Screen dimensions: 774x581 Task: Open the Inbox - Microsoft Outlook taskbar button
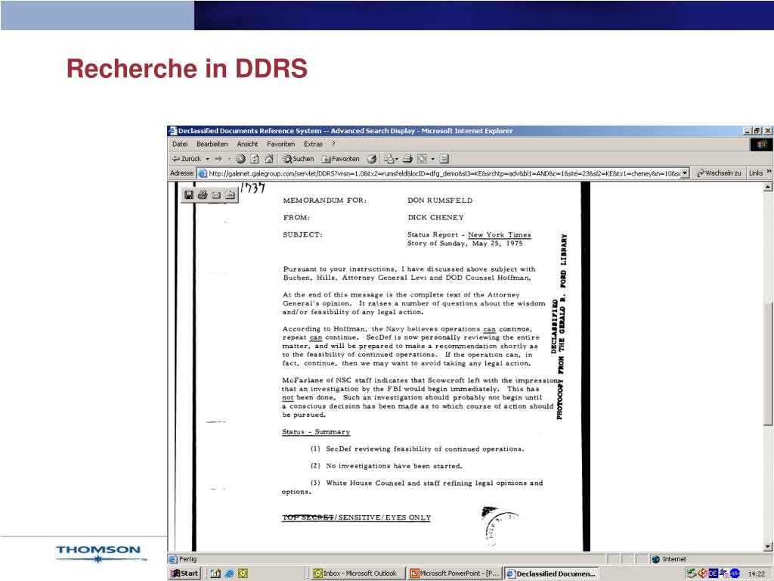pyautogui.click(x=358, y=573)
